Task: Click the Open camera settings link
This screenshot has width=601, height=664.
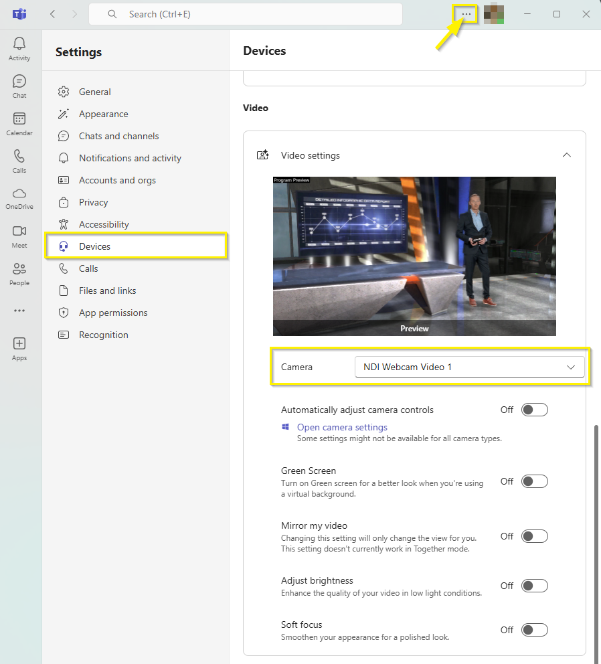Action: point(342,427)
